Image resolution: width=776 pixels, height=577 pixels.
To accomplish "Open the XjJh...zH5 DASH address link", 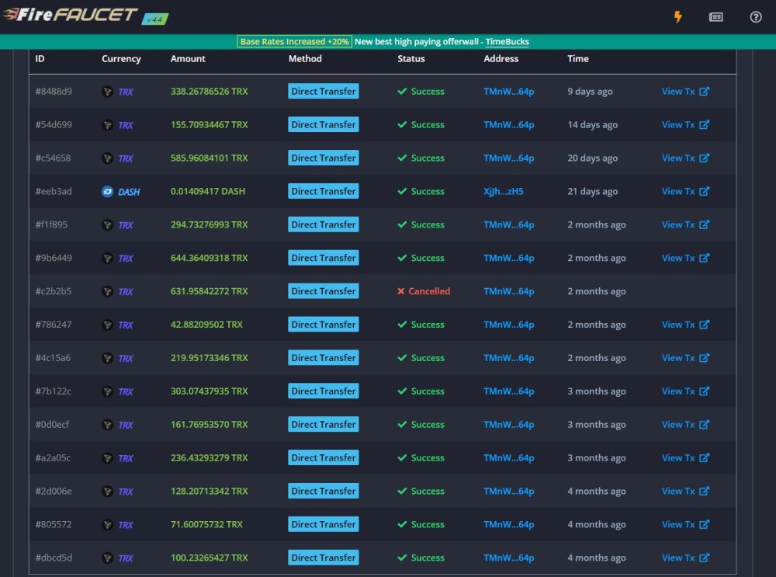I will (504, 191).
